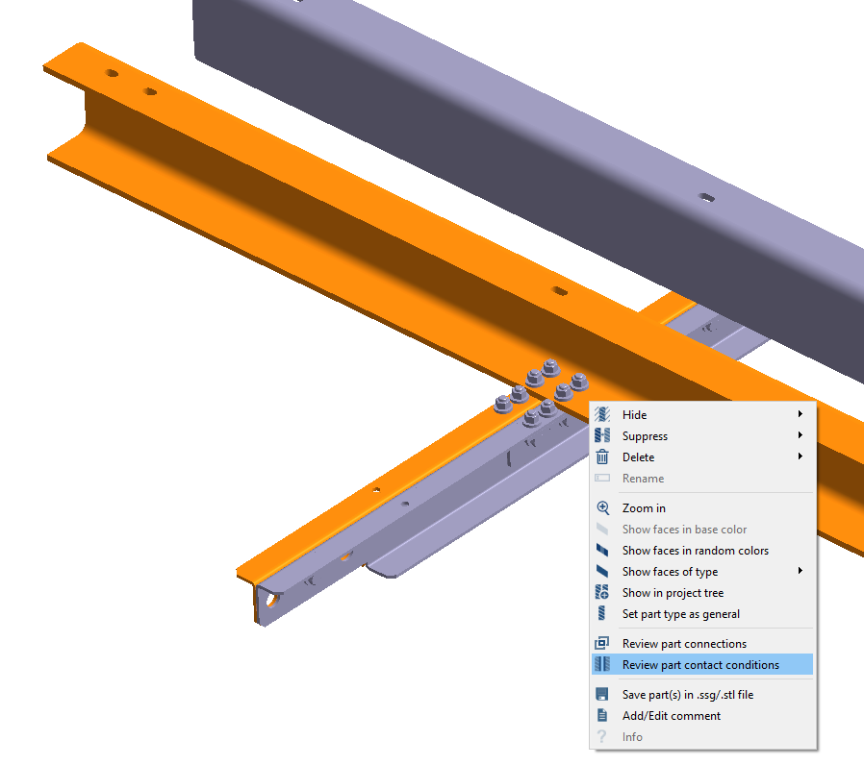The width and height of the screenshot is (864, 765).
Task: Open Show faces of type entry
Action: (702, 571)
